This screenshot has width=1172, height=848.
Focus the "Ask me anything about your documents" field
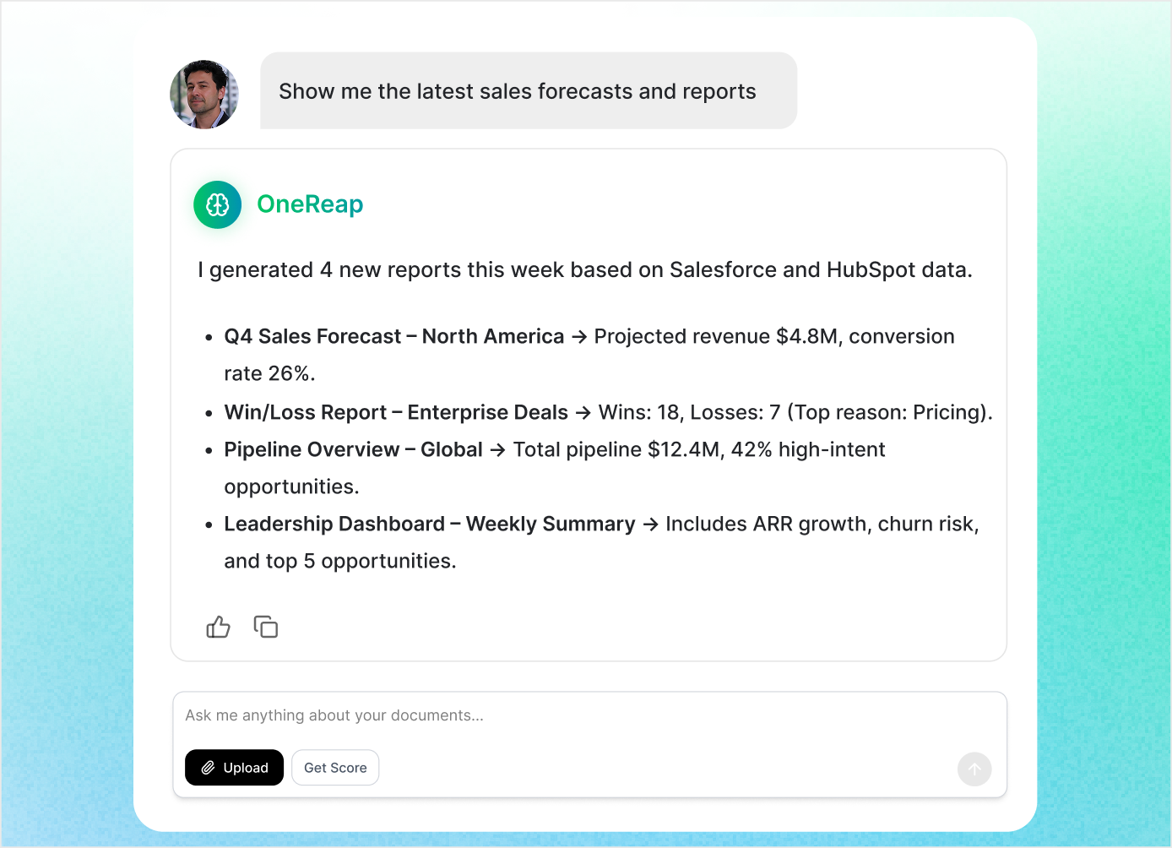[589, 715]
